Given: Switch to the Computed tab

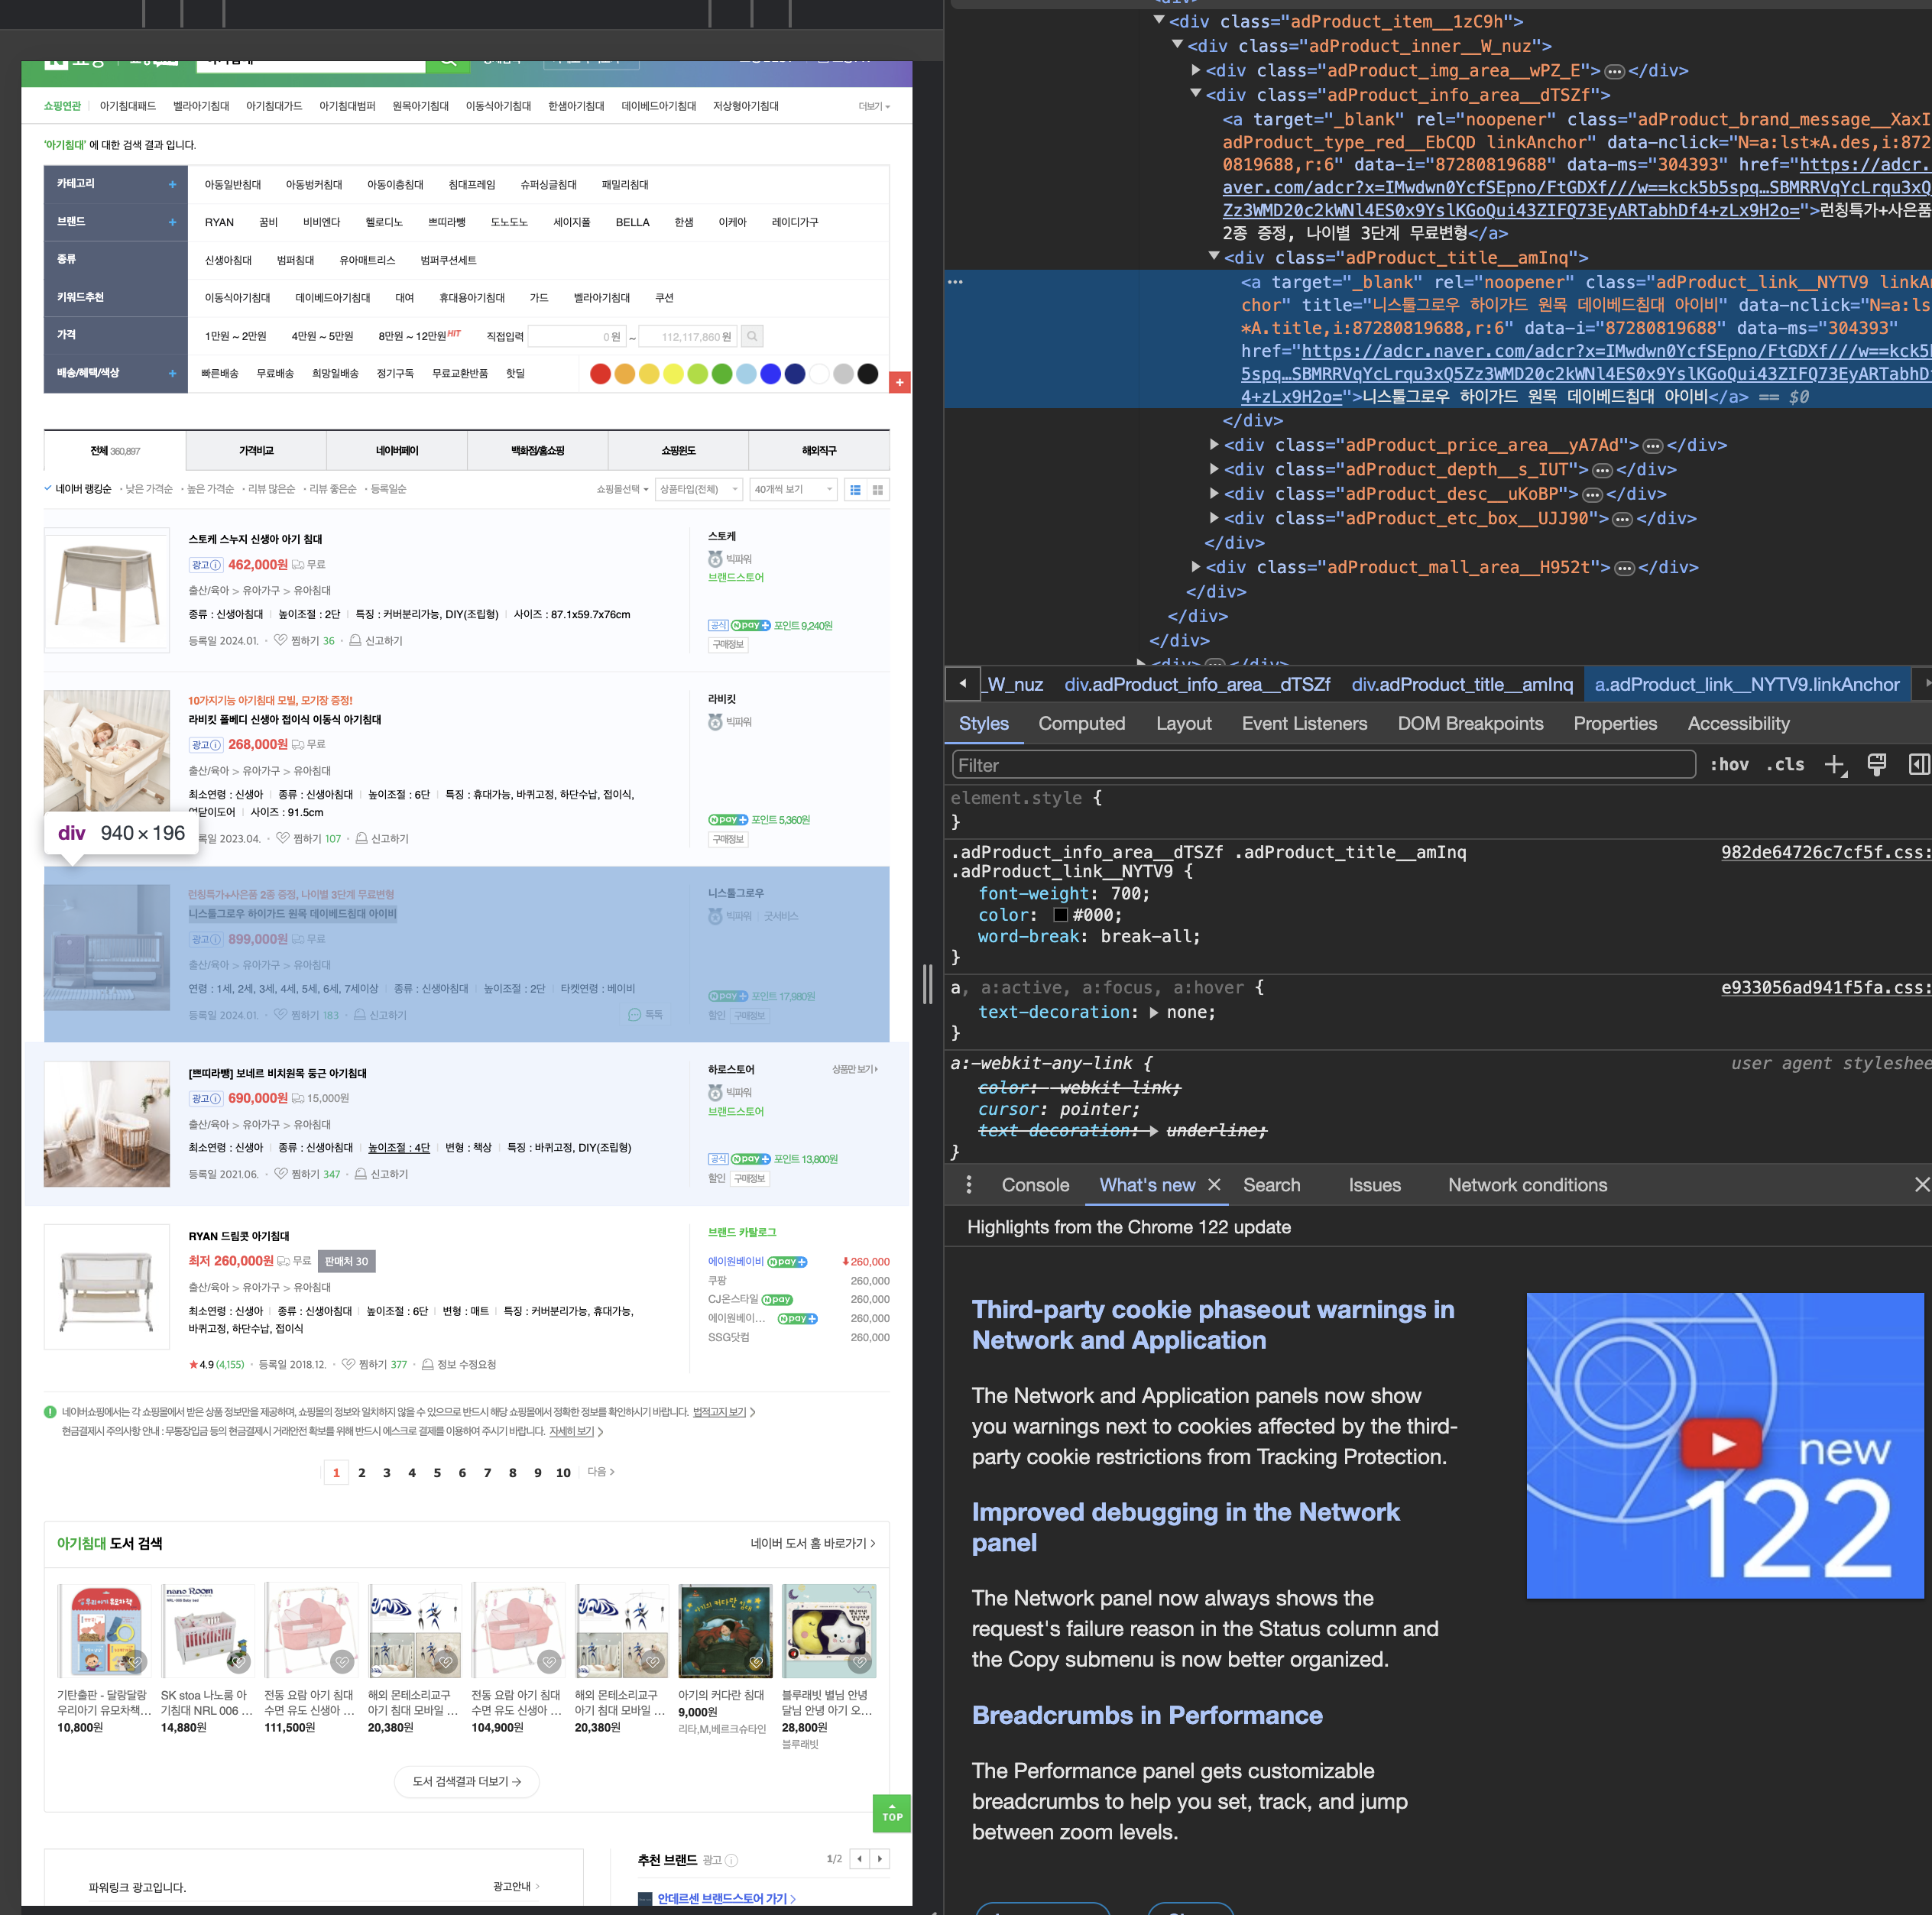Looking at the screenshot, I should click(1081, 723).
